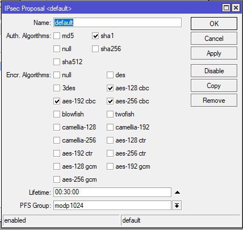Enable des encryption

[x=110, y=75]
